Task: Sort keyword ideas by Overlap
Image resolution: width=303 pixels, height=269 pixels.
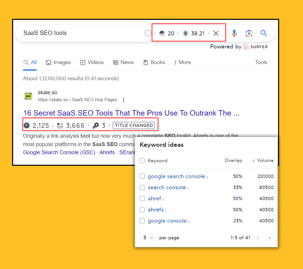Action: pyautogui.click(x=233, y=160)
